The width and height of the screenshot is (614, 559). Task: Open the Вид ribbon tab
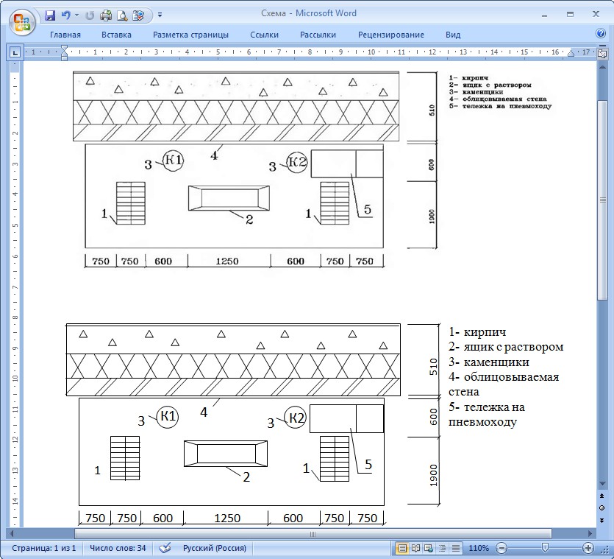click(453, 35)
